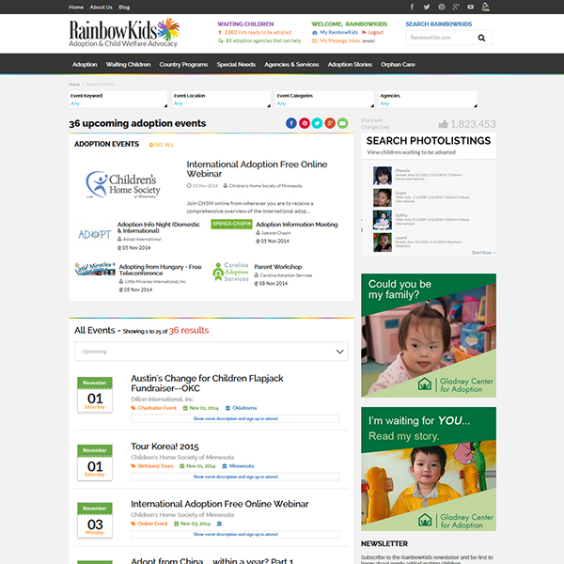Click the logout icon beside Logout
This screenshot has width=564, height=564.
[364, 33]
